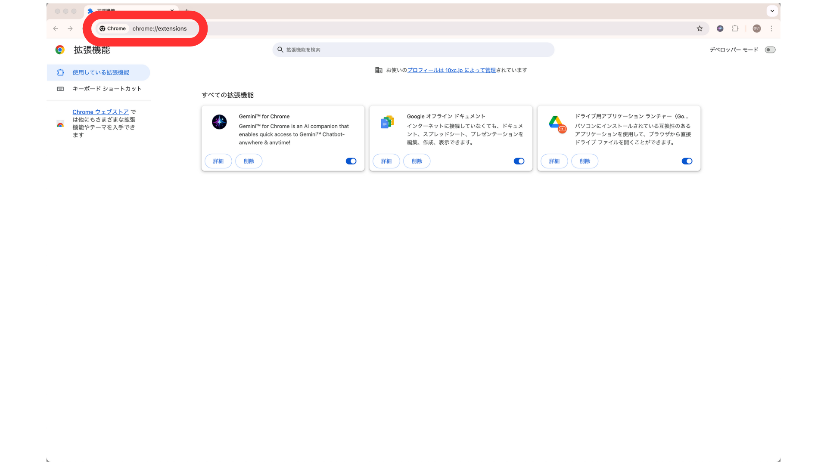Click the Drive application launcher icon
Screen dimensions: 827x465
[x=557, y=124]
